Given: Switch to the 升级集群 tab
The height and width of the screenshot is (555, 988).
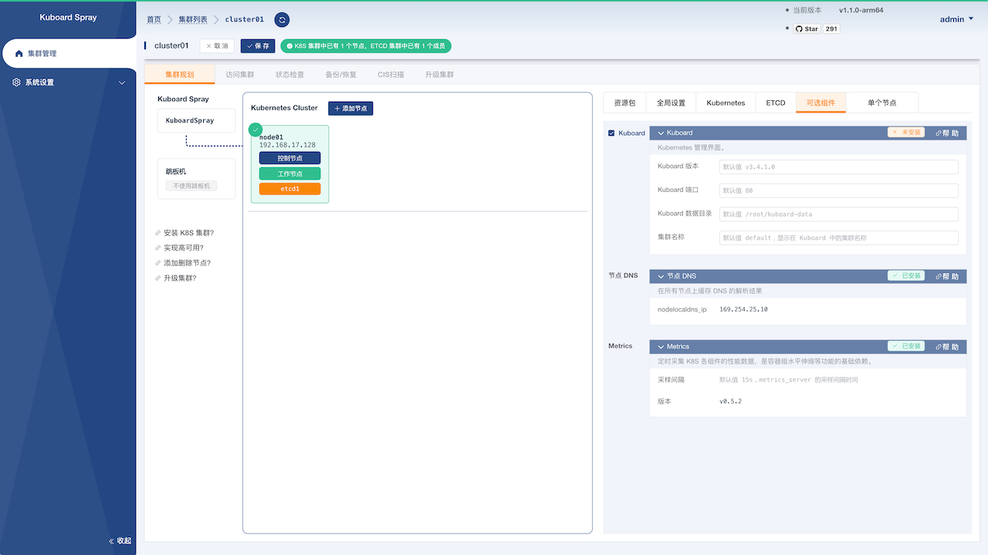Looking at the screenshot, I should [439, 75].
